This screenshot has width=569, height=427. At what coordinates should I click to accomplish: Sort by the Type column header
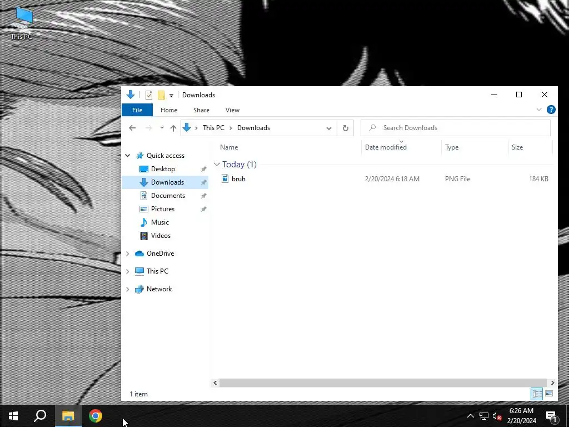click(452, 147)
